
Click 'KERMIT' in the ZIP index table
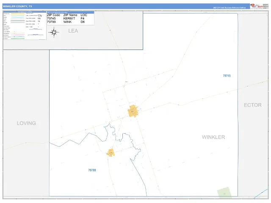(69, 19)
